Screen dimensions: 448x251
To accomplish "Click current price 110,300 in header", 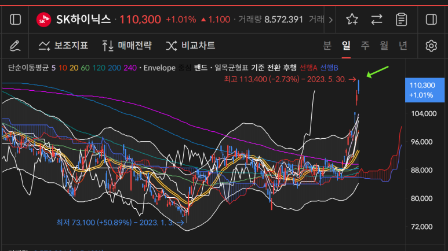I will point(140,20).
